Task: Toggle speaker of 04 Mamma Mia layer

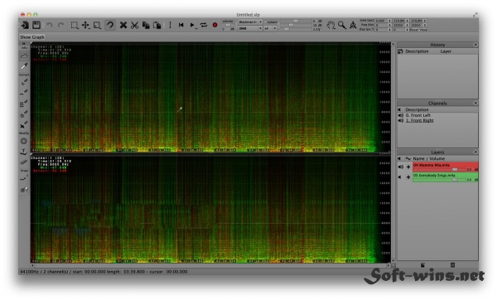Action: point(401,167)
